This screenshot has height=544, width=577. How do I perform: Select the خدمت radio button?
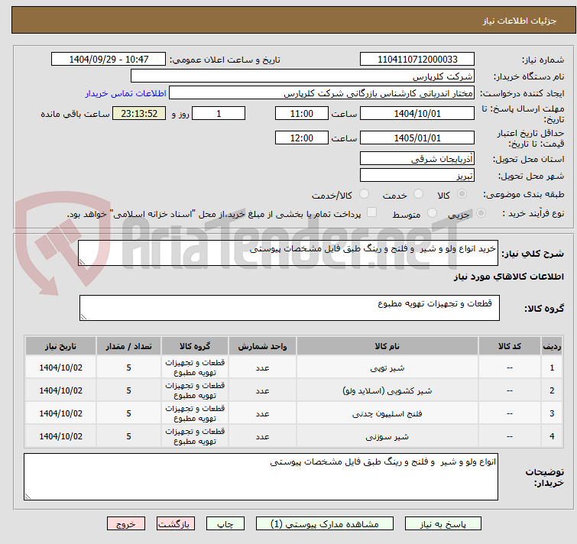tap(418, 194)
